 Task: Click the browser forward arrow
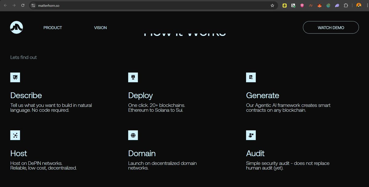click(x=14, y=6)
